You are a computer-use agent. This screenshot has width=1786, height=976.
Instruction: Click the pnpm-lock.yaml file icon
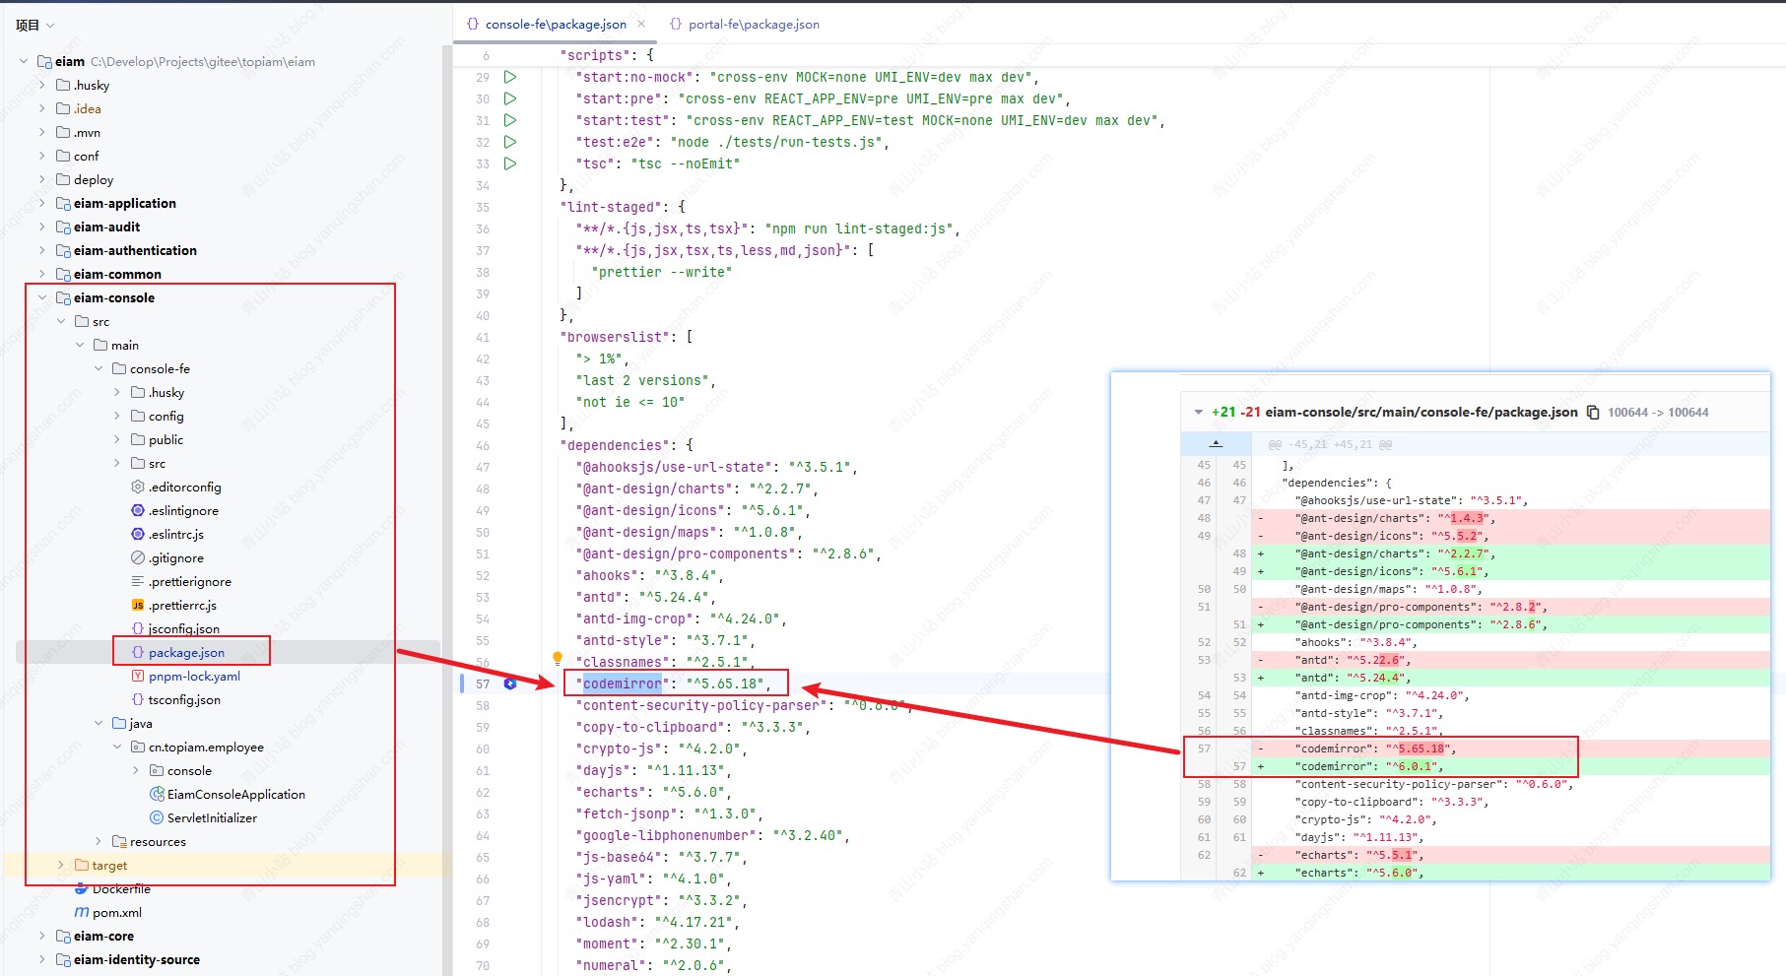pyautogui.click(x=138, y=676)
